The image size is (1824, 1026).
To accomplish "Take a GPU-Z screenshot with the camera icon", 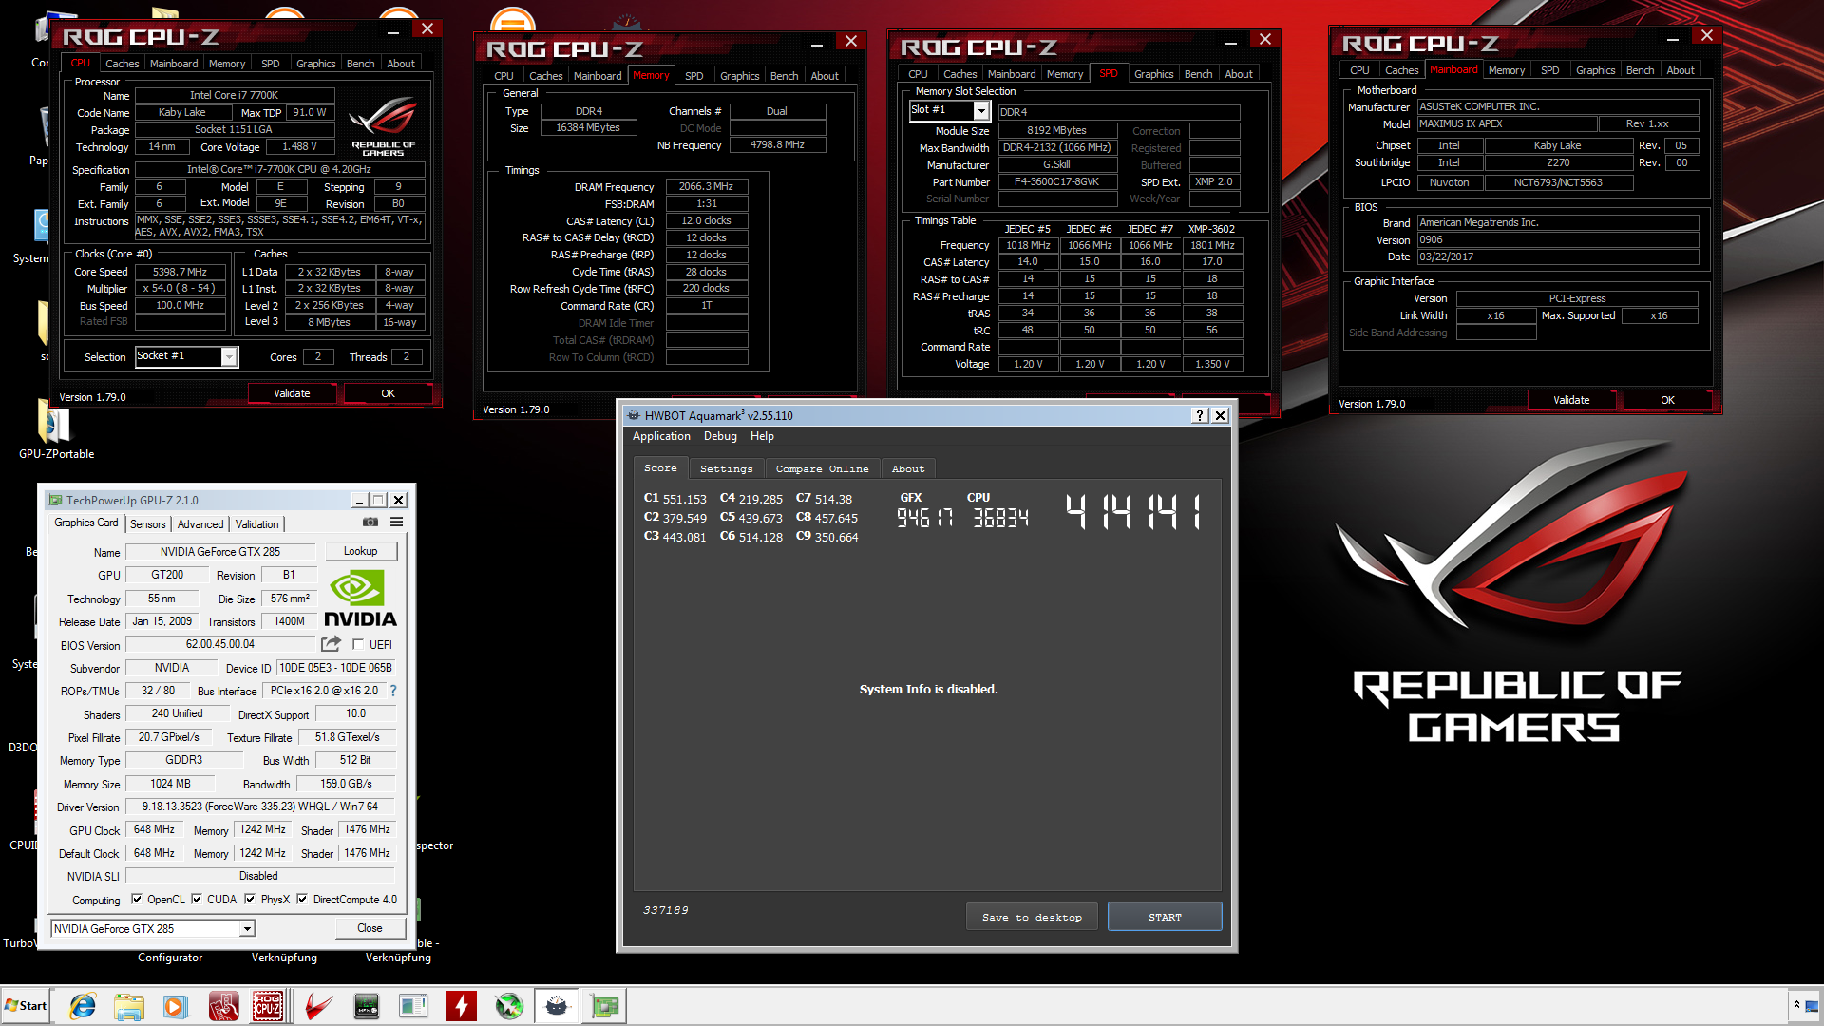I will pyautogui.click(x=370, y=522).
